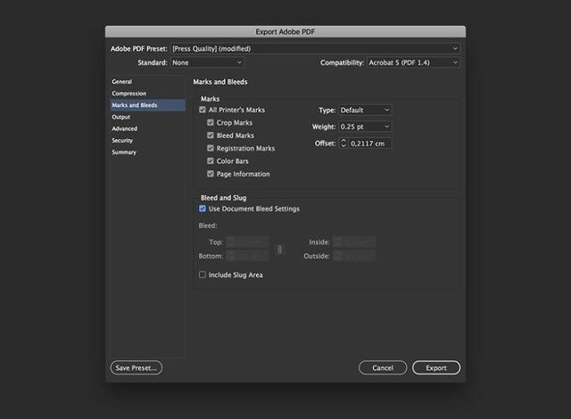Select the Compression category
Image resolution: width=571 pixels, height=419 pixels.
148,94
